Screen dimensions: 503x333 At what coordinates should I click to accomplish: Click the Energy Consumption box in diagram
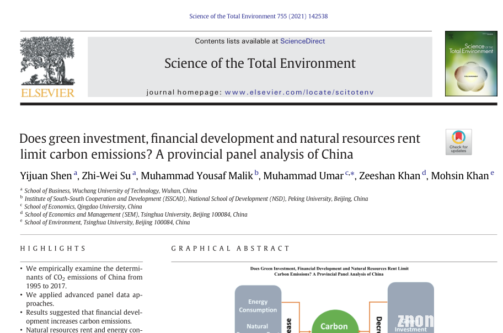(258, 306)
